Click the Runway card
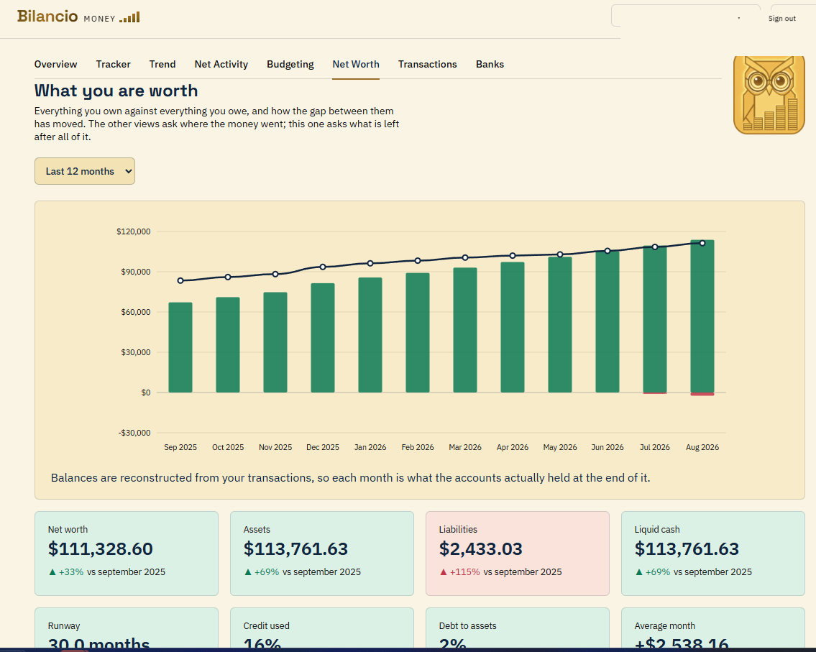The image size is (816, 652). (127, 628)
